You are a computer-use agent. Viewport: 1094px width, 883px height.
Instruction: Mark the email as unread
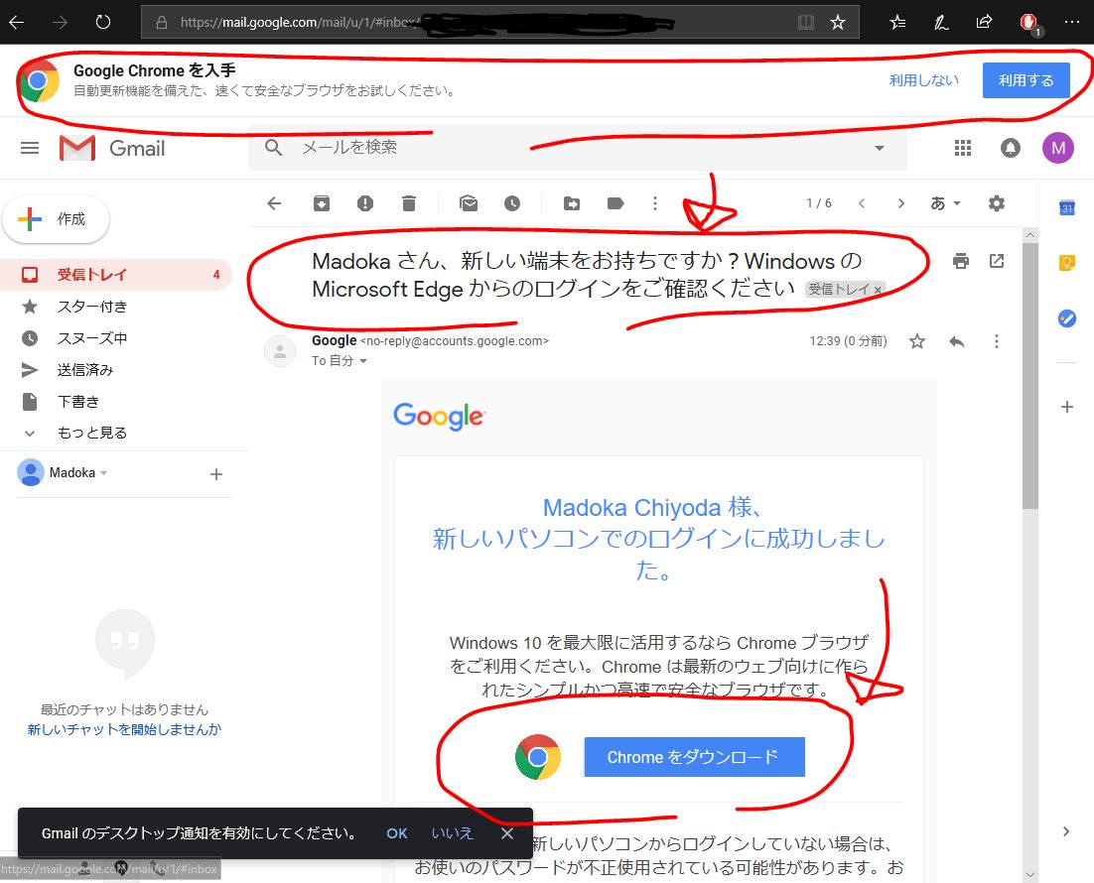469,203
